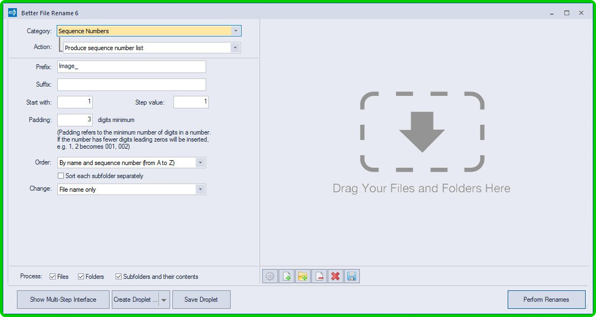Click Show Multi-Step Interface button
The image size is (596, 317).
63,300
